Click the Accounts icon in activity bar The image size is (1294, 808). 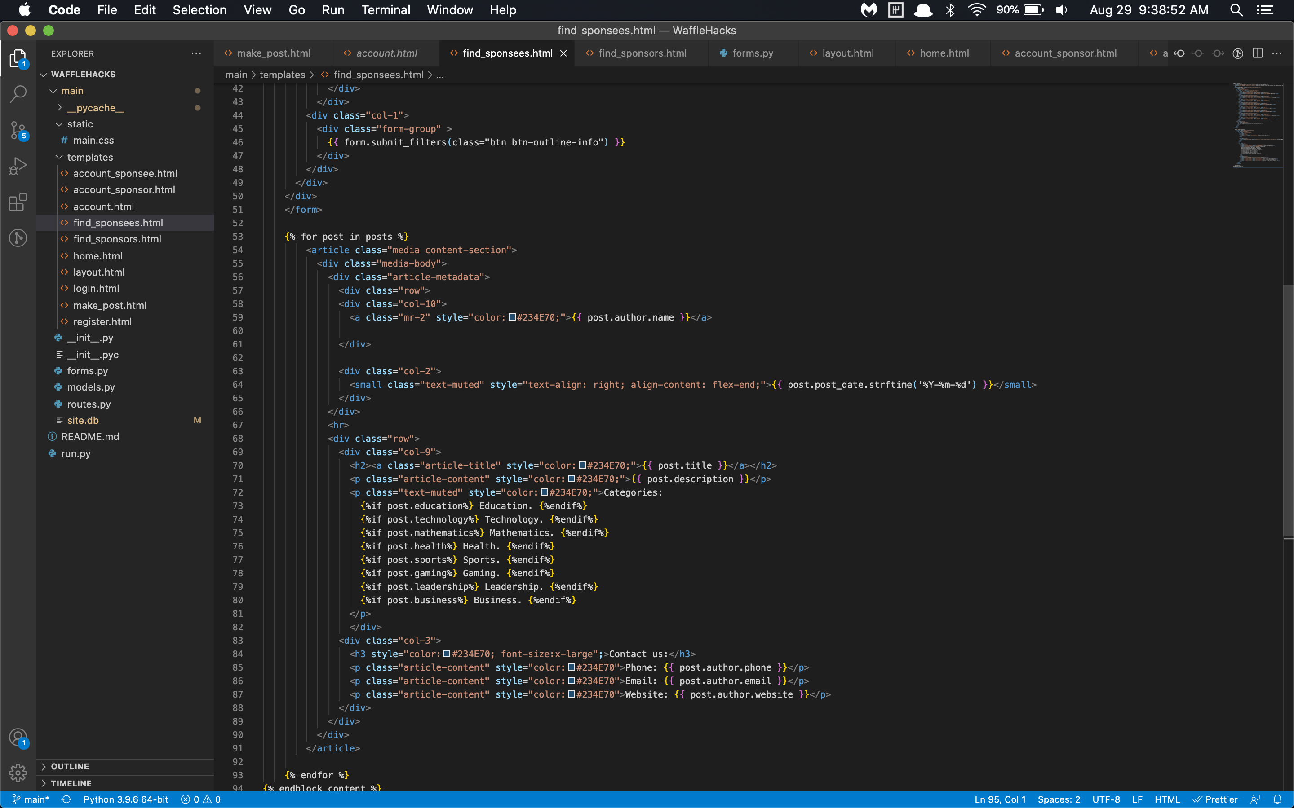[x=18, y=738]
